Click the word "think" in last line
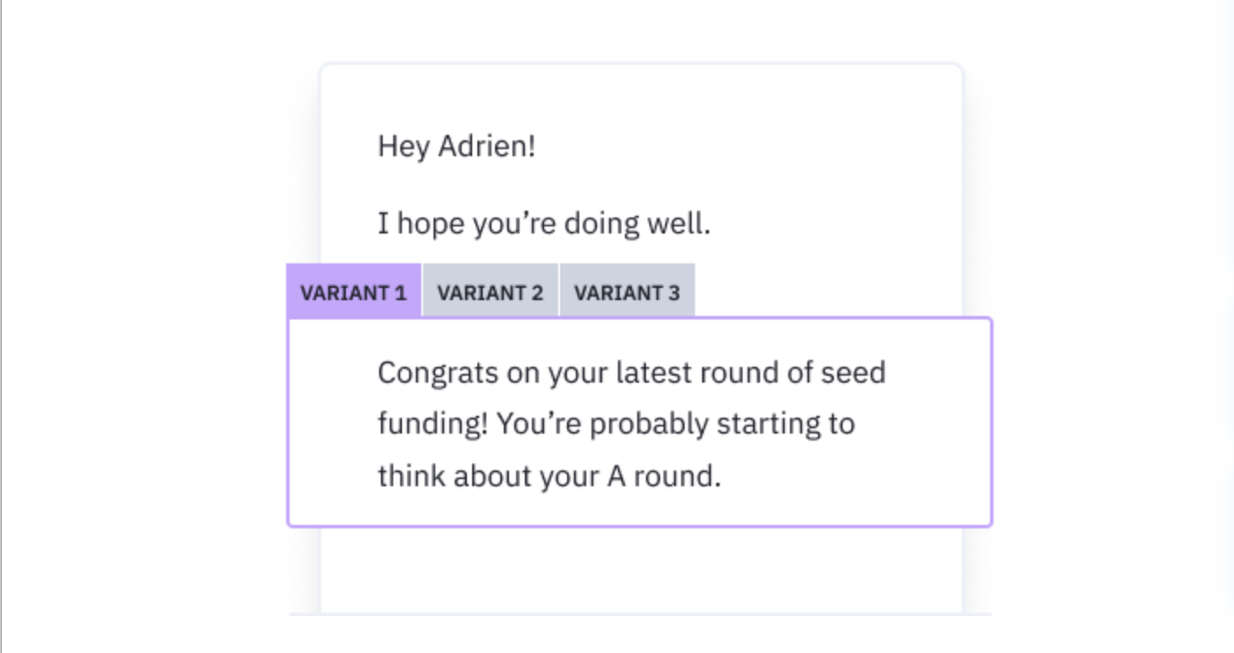 tap(411, 477)
